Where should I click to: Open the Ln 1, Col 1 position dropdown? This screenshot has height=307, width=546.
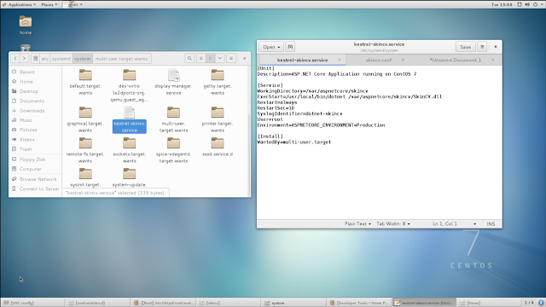click(454, 223)
